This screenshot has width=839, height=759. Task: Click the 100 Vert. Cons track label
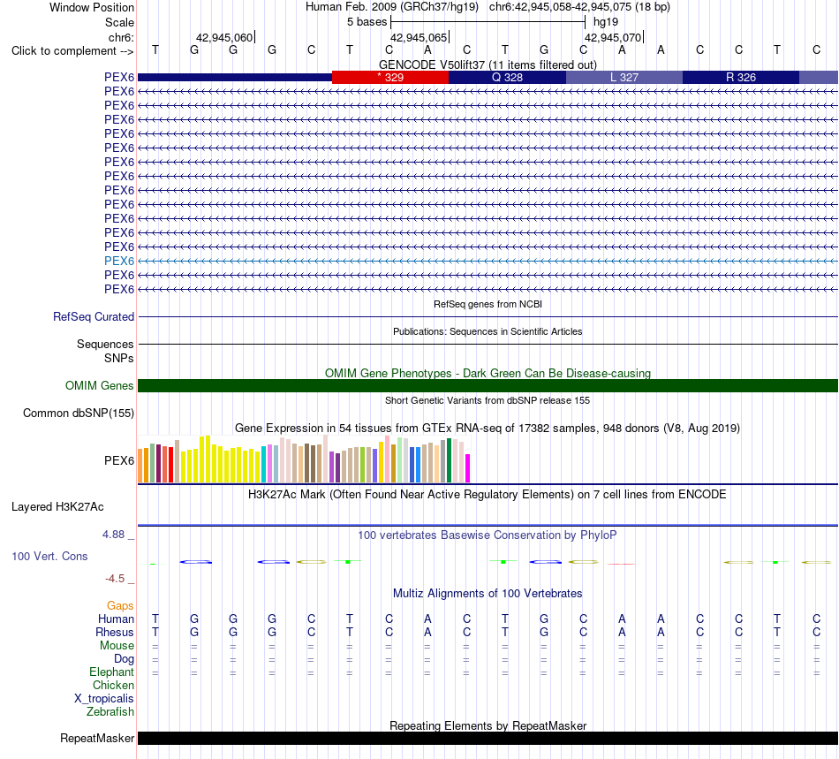tap(49, 556)
